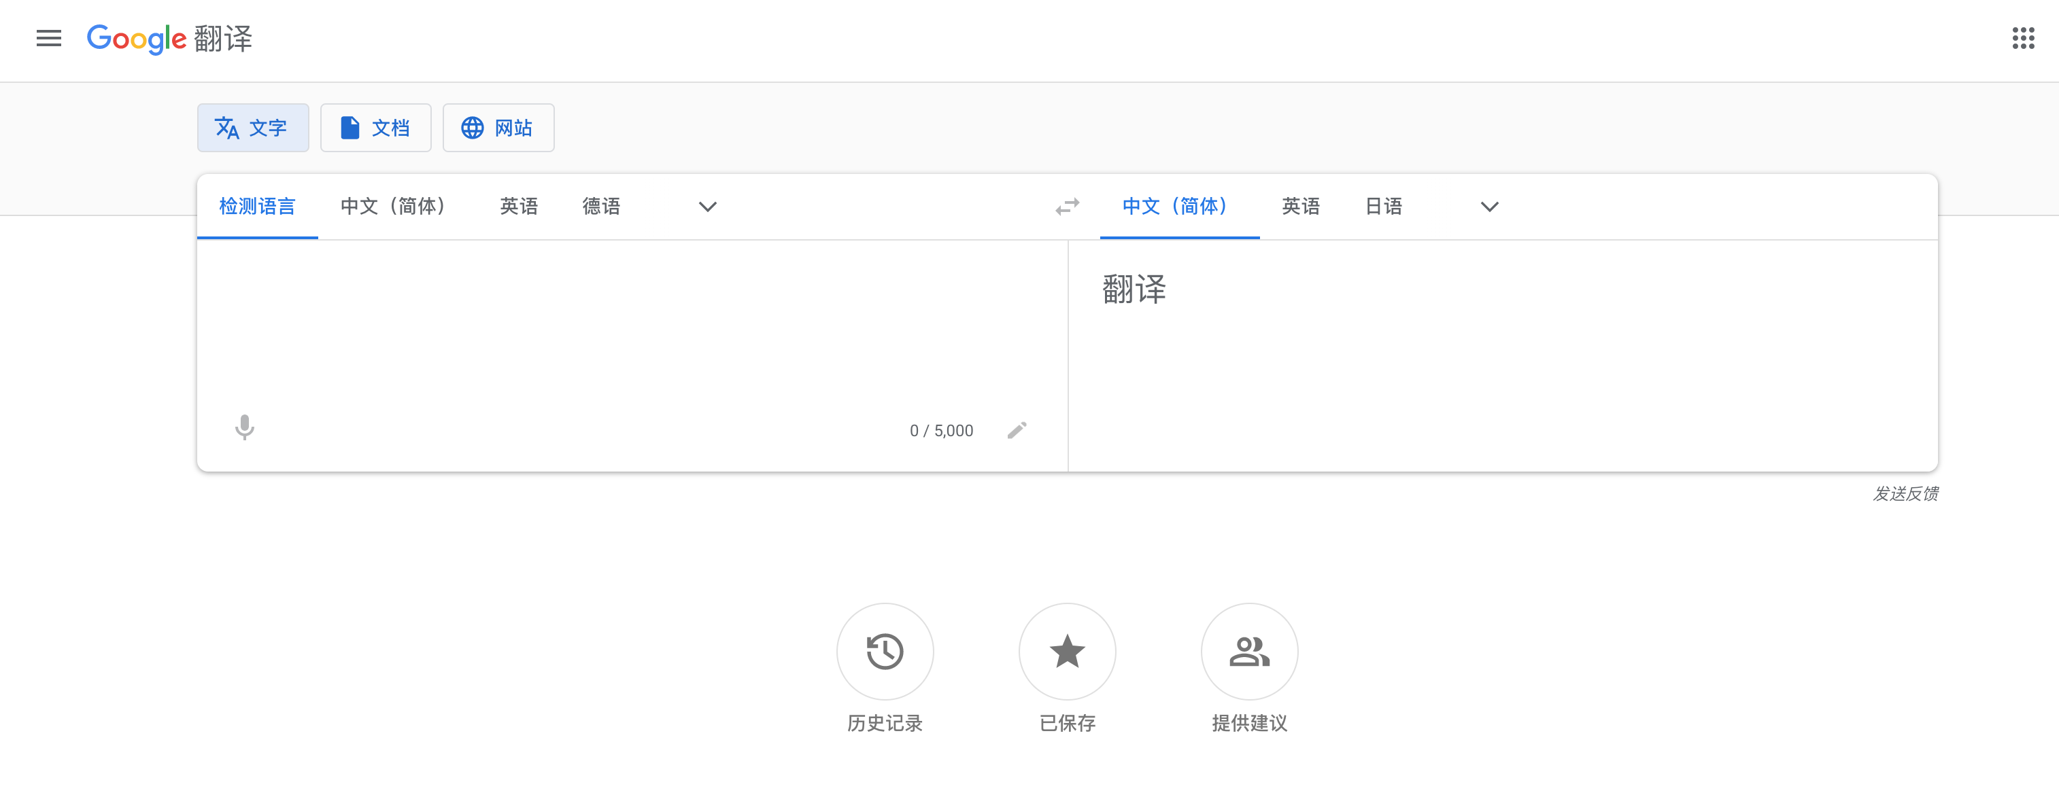Open the 历史记录 history panel
Image resolution: width=2059 pixels, height=795 pixels.
pos(884,652)
